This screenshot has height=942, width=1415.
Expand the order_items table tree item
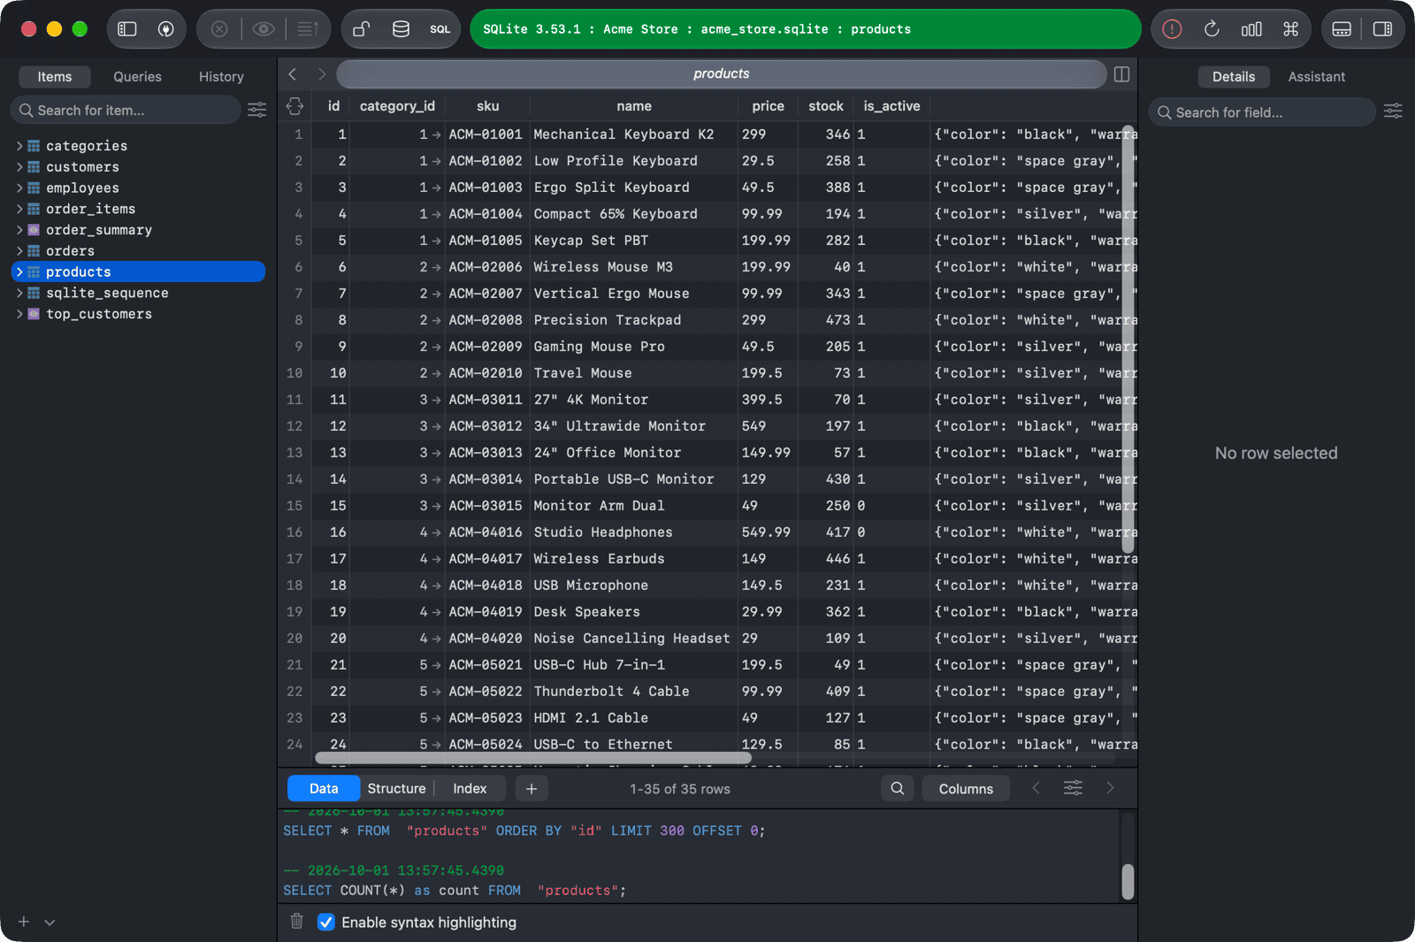click(x=19, y=209)
